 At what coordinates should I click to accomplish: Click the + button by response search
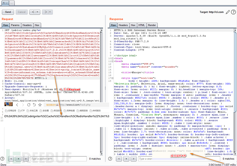pyautogui.click(x=126, y=158)
